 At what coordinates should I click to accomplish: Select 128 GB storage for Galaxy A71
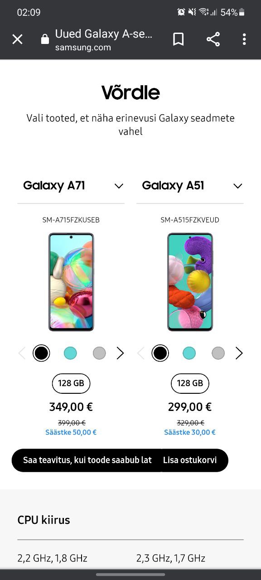click(x=71, y=383)
